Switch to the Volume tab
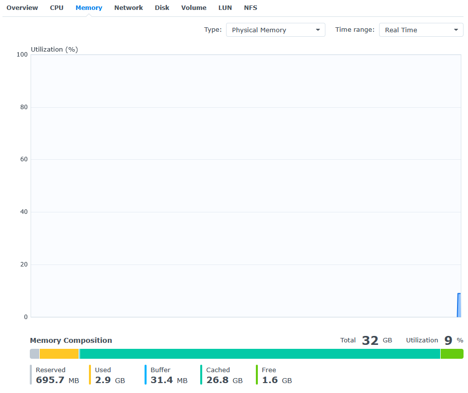The width and height of the screenshot is (468, 393). [194, 8]
